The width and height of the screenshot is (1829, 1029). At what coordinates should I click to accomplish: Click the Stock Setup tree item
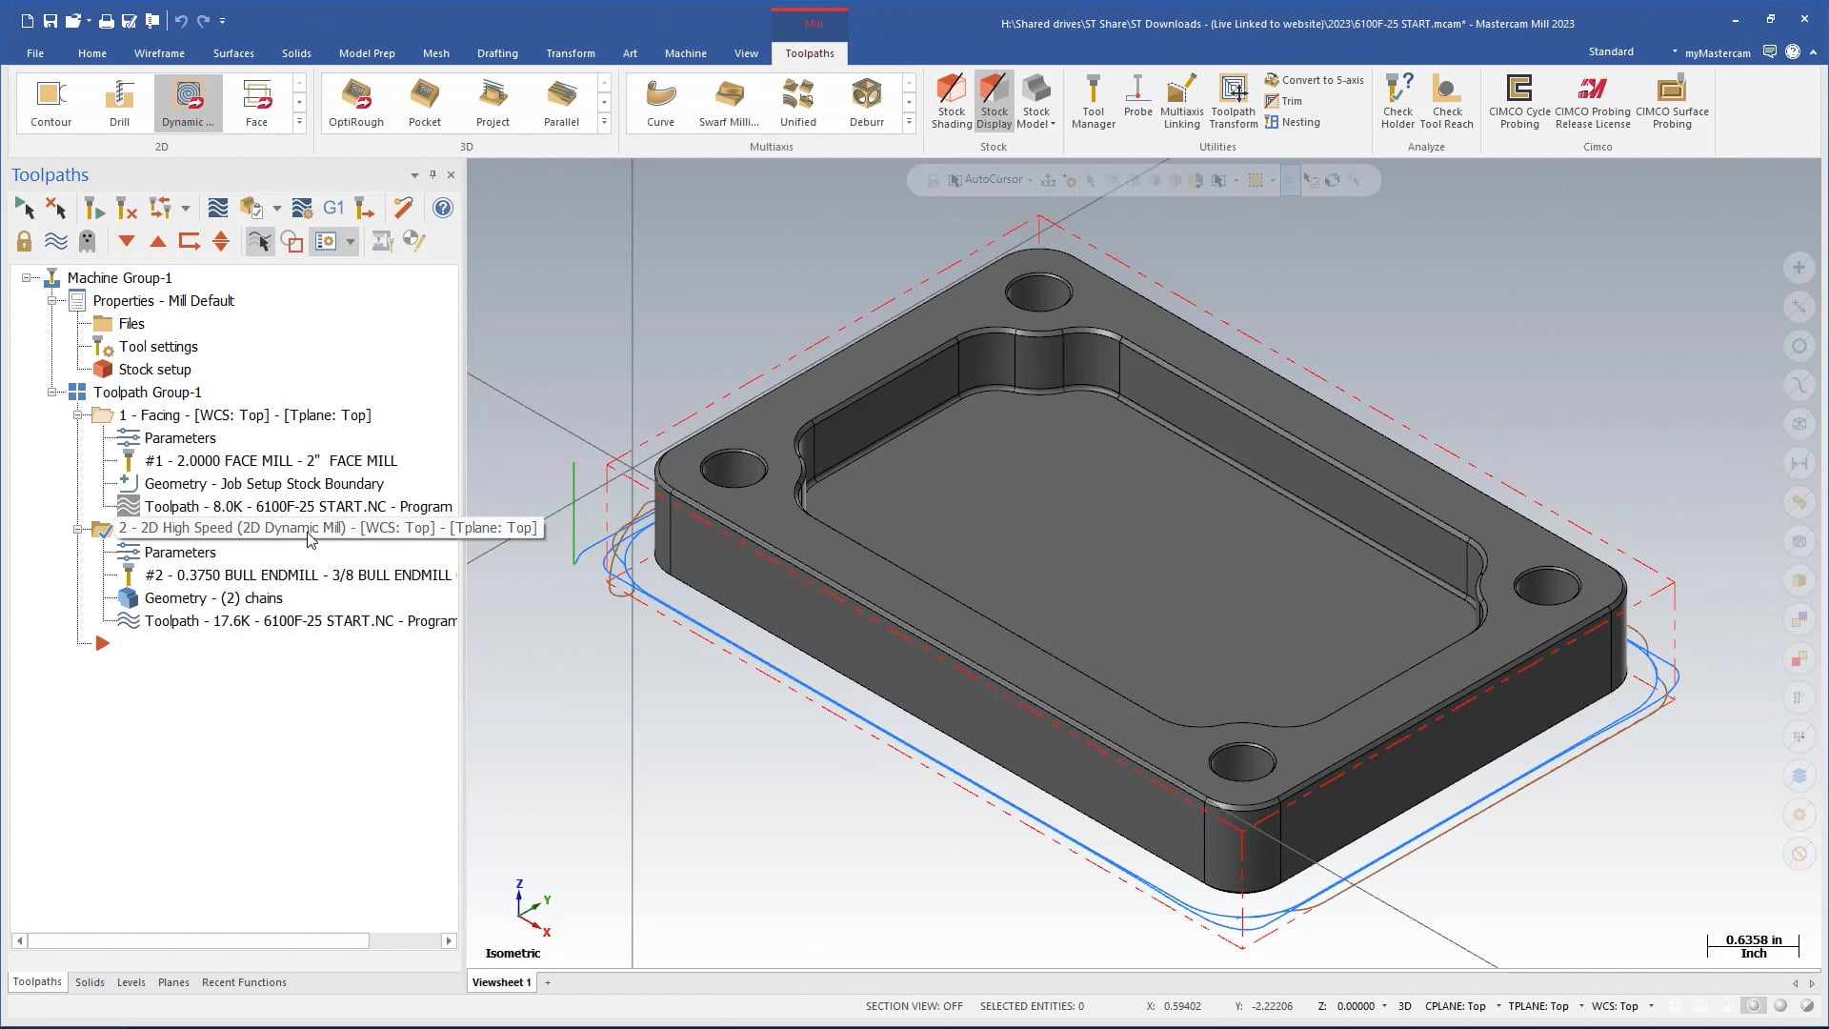154,368
